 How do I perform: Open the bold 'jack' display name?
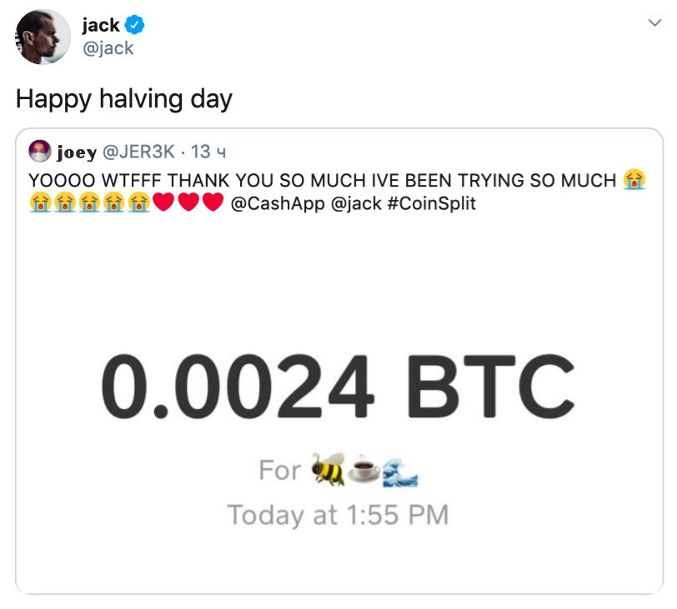[x=100, y=25]
